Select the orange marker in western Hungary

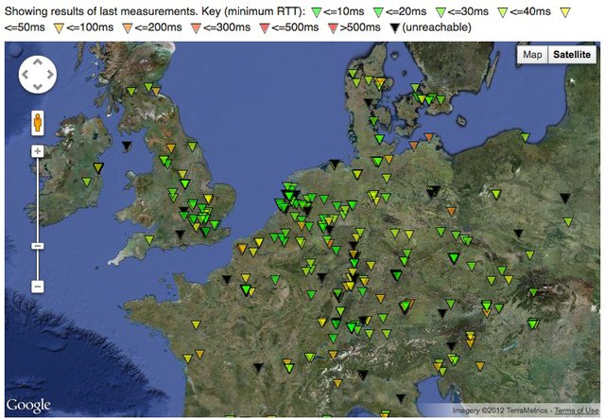point(479,366)
